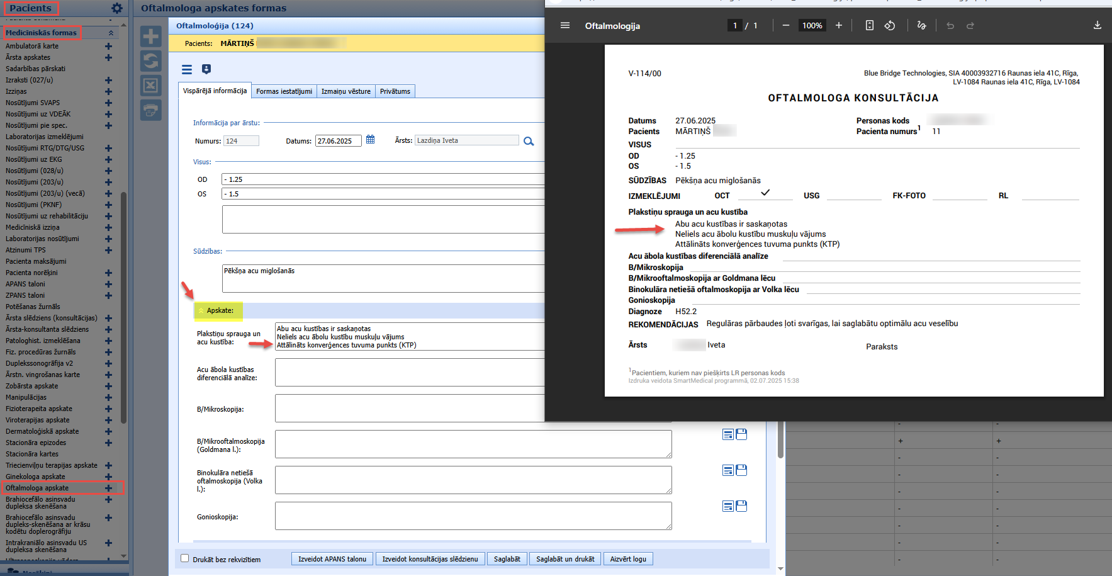Download the Oftalmologija PDF
Screen dimensions: 1112x576
coord(1097,25)
